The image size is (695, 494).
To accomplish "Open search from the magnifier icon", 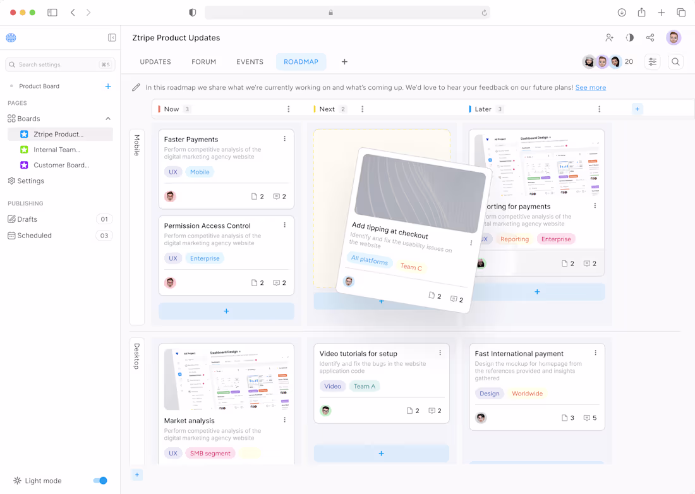I will click(x=675, y=62).
